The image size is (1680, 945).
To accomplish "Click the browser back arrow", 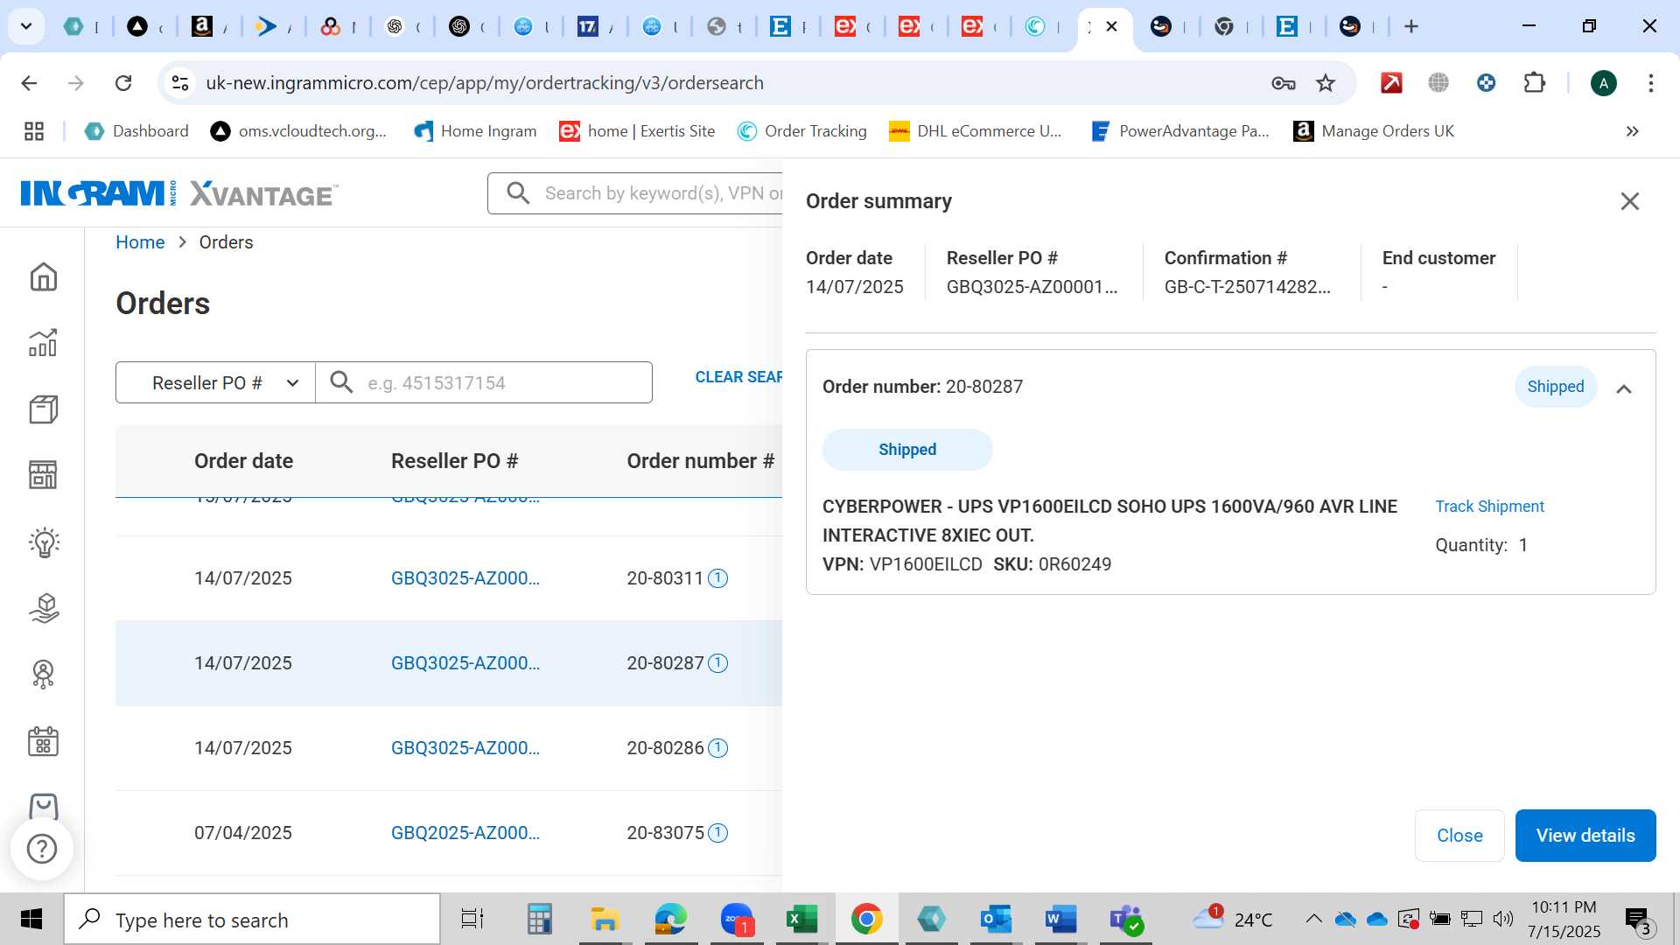I will [x=29, y=83].
